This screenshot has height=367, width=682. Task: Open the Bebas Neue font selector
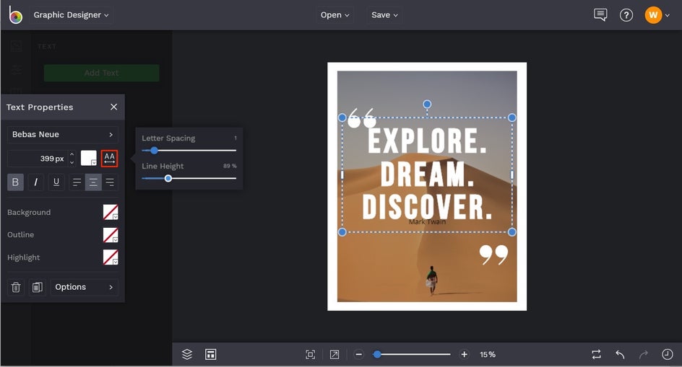(63, 135)
